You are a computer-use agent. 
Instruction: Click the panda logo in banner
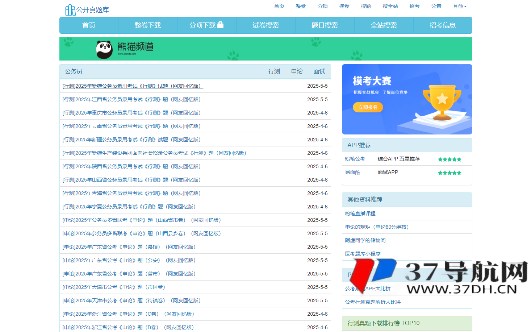coord(104,49)
